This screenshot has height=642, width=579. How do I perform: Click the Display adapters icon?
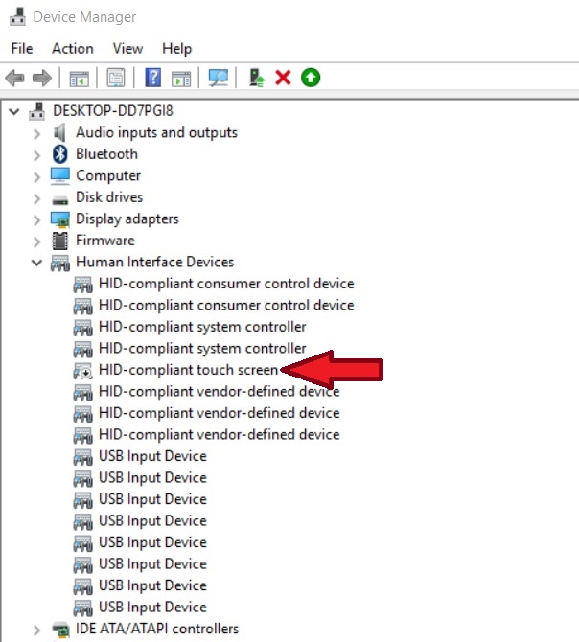59,219
